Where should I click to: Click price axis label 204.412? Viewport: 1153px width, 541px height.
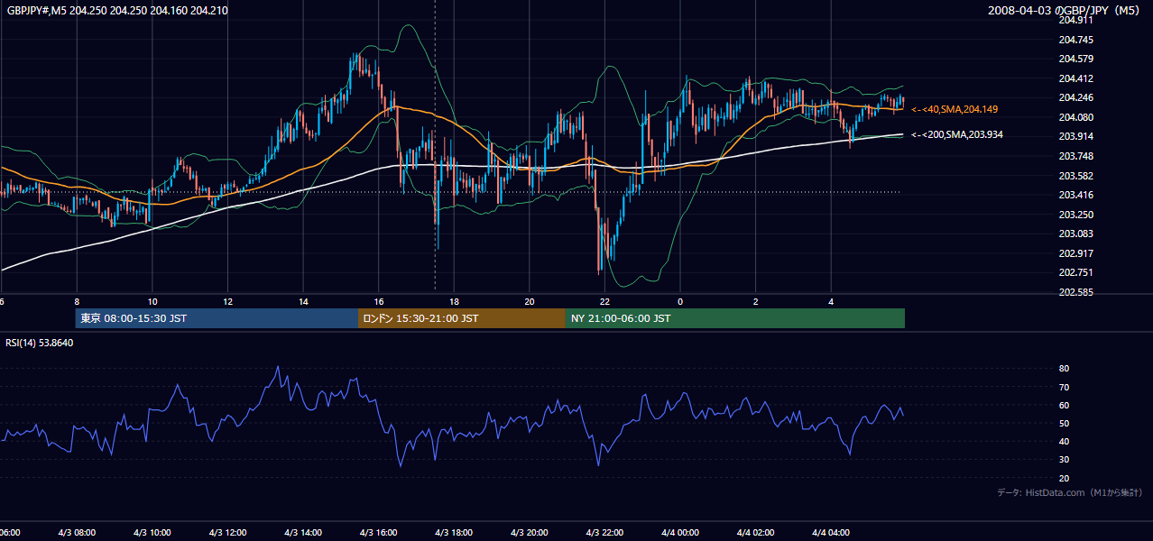click(1075, 78)
